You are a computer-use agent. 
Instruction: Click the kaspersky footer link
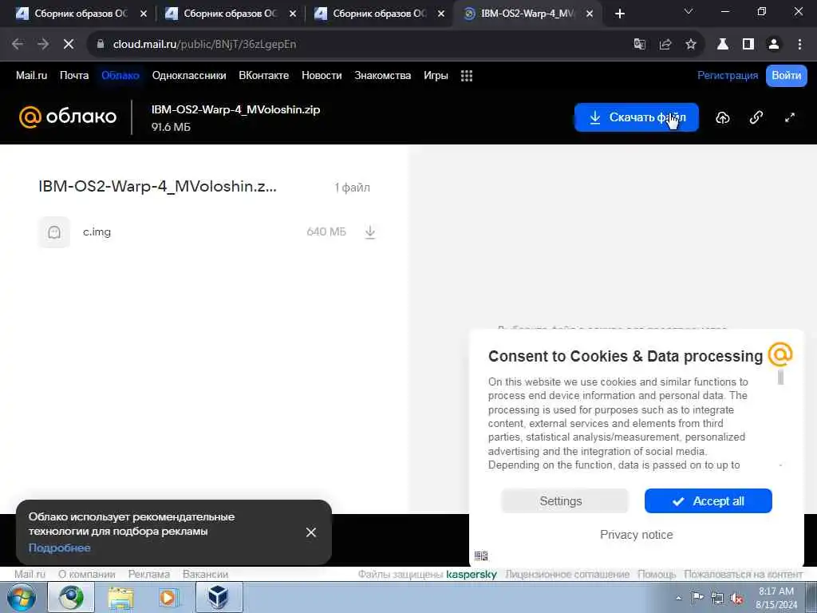[471, 574]
